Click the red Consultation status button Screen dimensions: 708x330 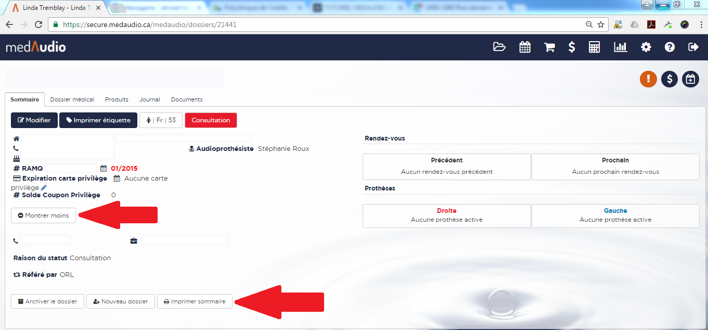tap(211, 120)
